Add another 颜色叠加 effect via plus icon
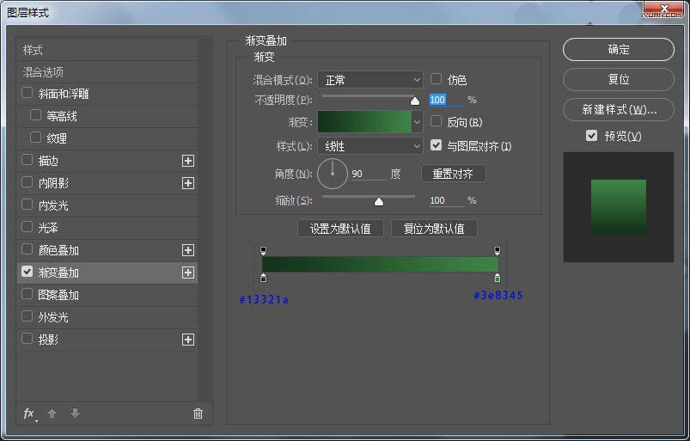Screen dimensions: 690x441 [188, 250]
